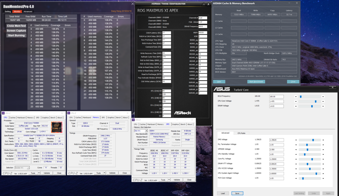Image resolution: width=339 pixels, height=196 pixels.
Task: Click Validate in CPU-Z Memory window
Action: pyautogui.click(x=112, y=173)
